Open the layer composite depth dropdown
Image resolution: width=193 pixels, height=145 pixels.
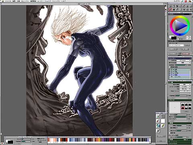pyautogui.click(x=184, y=63)
